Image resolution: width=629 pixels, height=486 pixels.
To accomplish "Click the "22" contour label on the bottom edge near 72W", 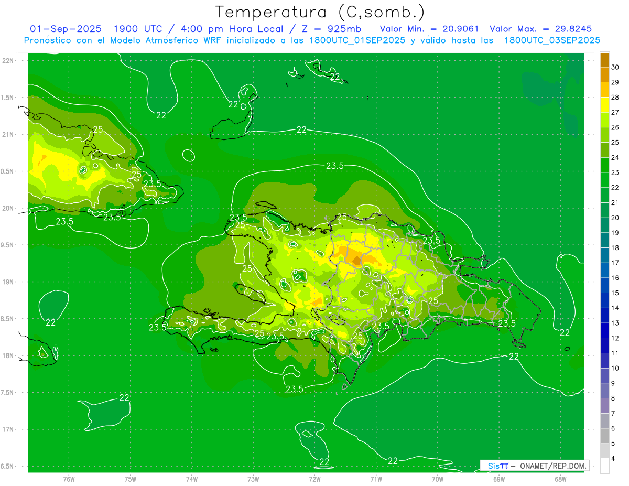I will [324, 462].
